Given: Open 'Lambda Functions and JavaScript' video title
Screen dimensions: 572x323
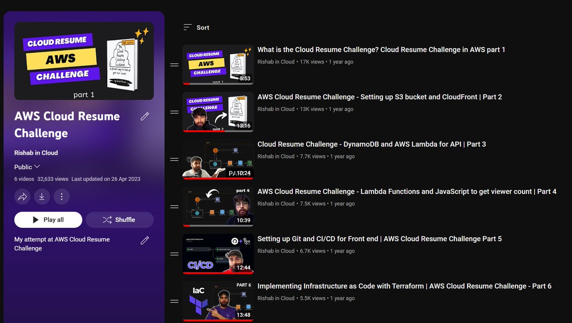Looking at the screenshot, I should pyautogui.click(x=407, y=191).
